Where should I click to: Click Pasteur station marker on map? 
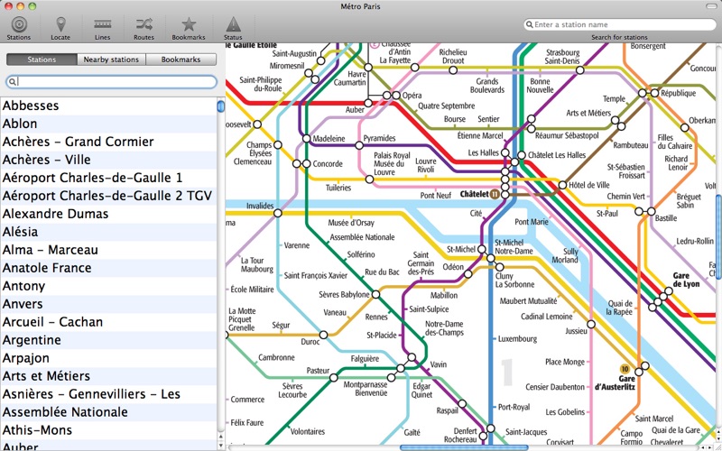click(334, 378)
